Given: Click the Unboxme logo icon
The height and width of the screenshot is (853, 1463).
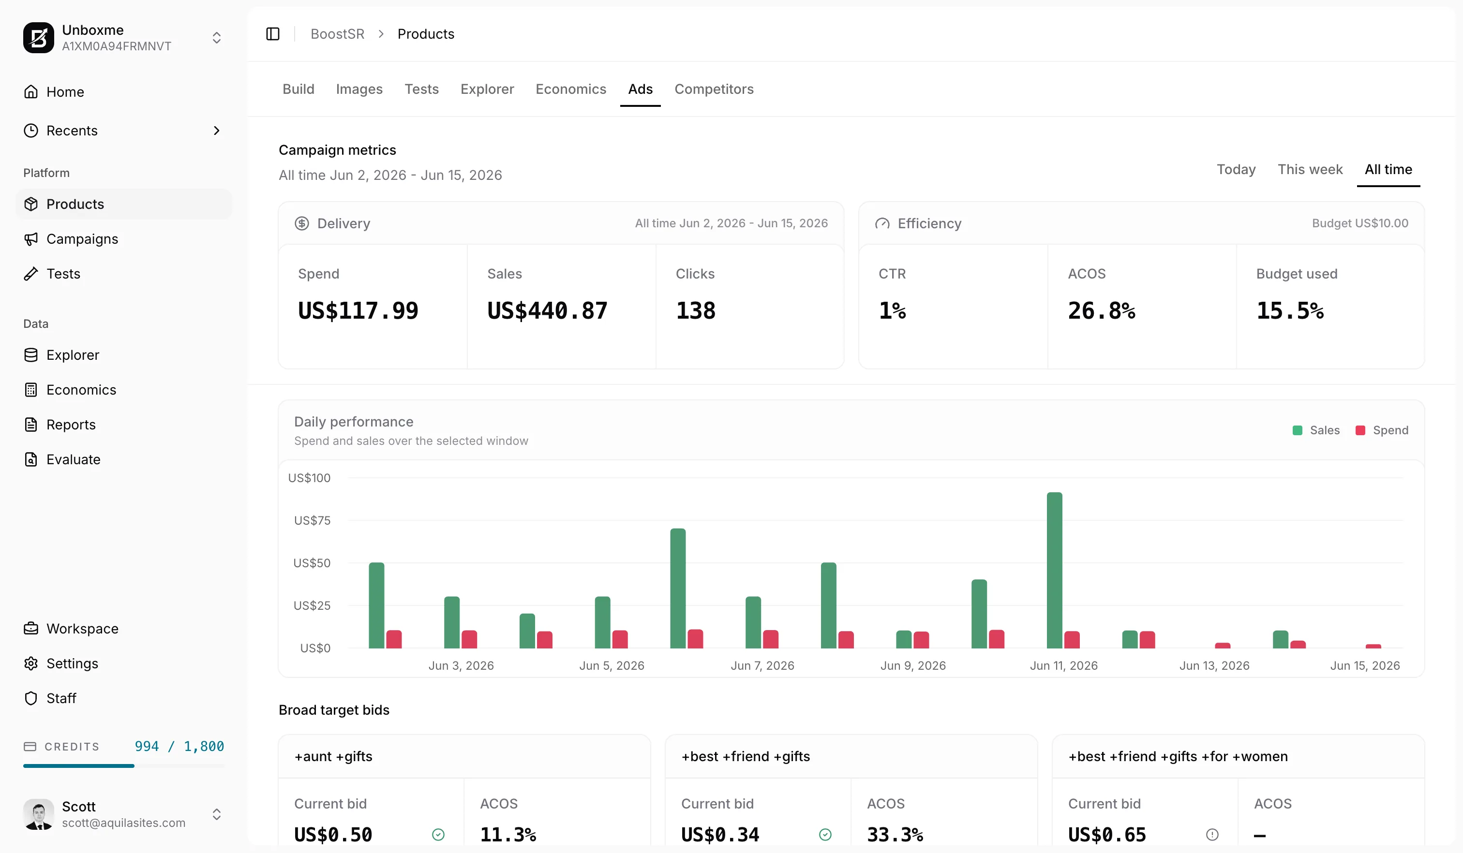Looking at the screenshot, I should (38, 38).
